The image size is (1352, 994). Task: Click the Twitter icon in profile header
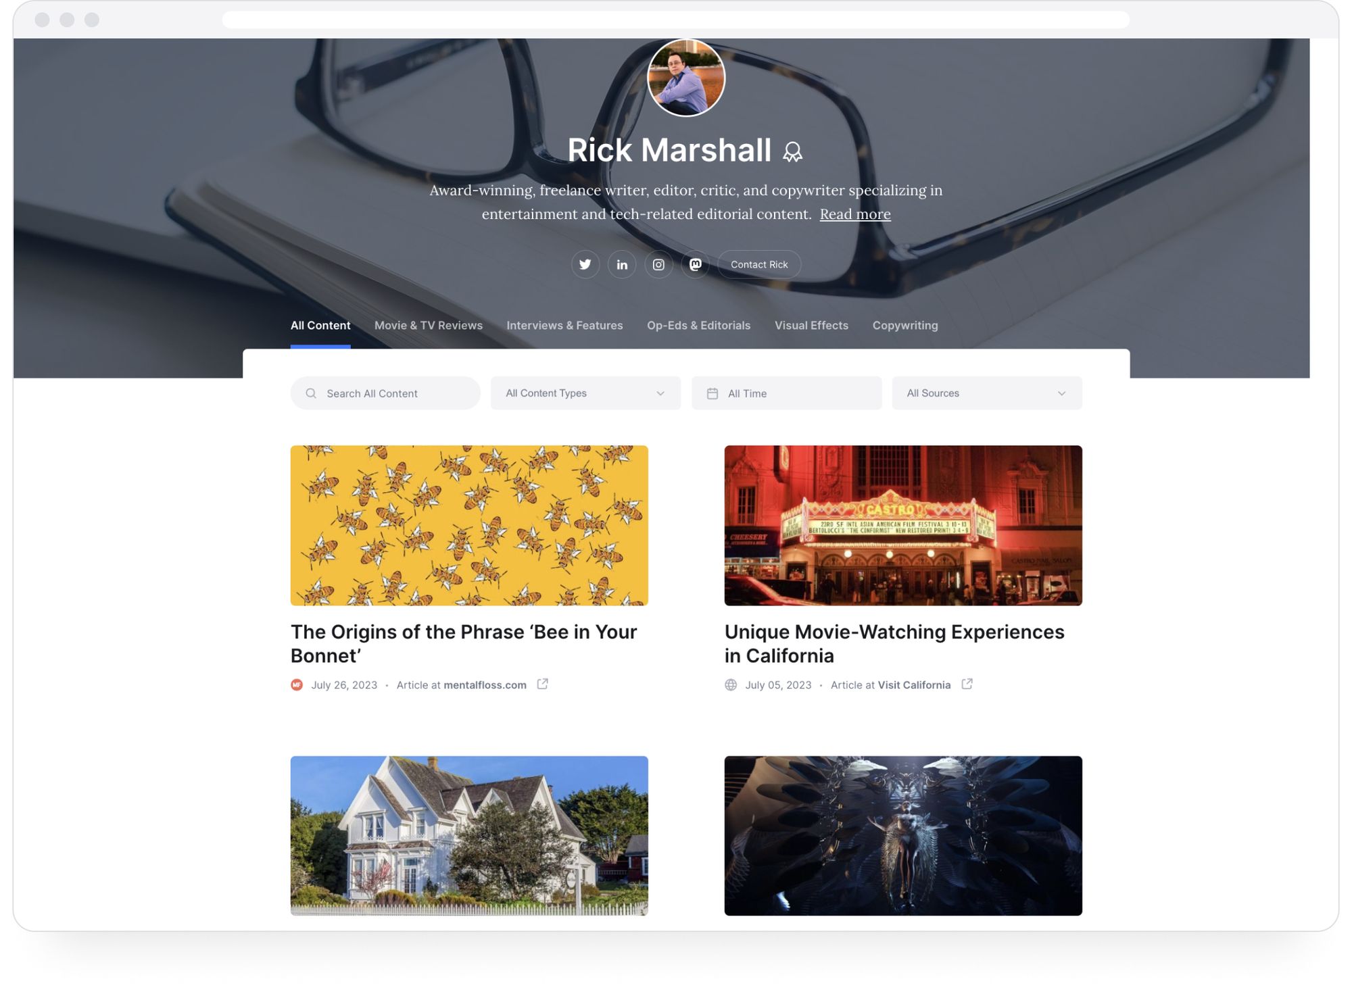pos(585,264)
